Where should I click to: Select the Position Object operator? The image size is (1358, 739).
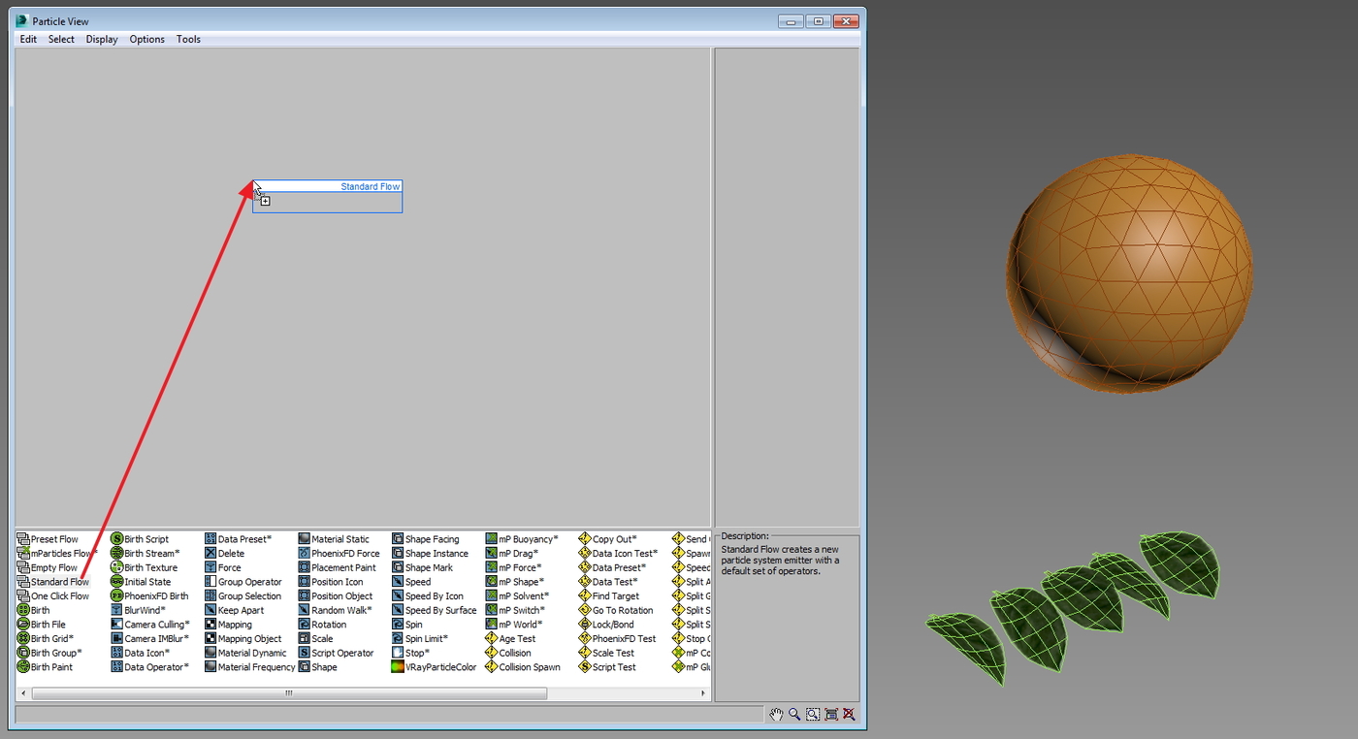point(336,596)
